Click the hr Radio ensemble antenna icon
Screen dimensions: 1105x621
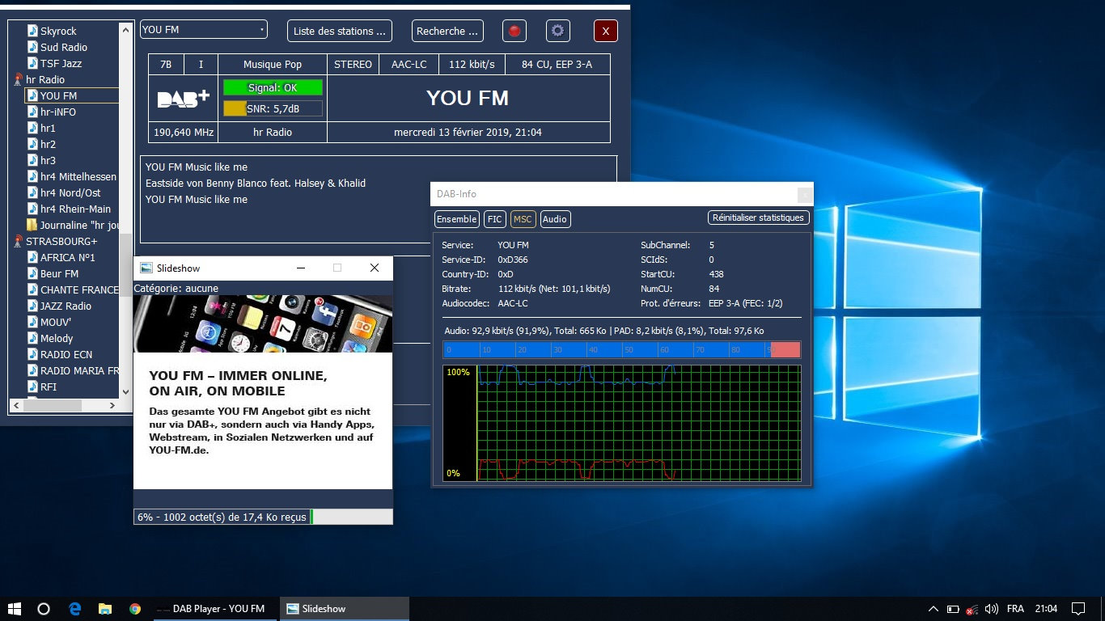coord(18,79)
